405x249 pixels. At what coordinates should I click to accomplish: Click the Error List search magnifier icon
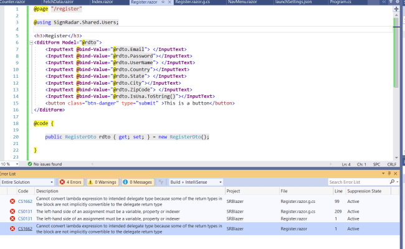click(392, 182)
